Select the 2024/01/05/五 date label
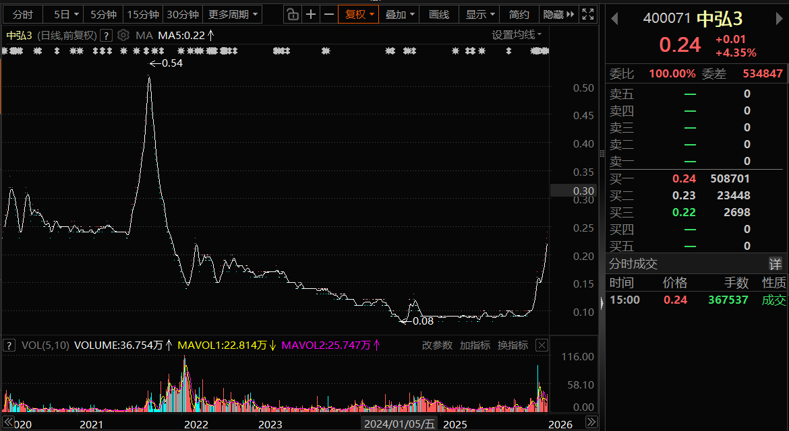 click(399, 424)
